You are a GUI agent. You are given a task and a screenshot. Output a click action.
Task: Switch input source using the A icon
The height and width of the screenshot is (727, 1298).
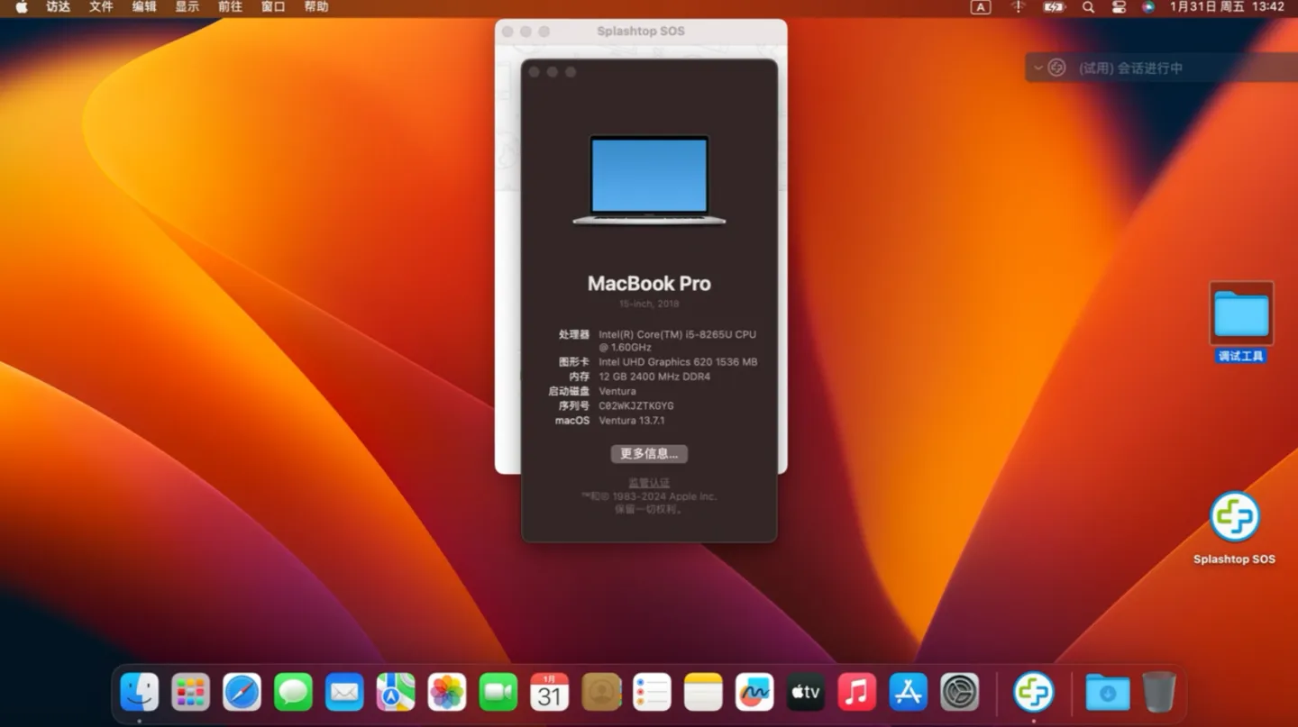point(980,7)
